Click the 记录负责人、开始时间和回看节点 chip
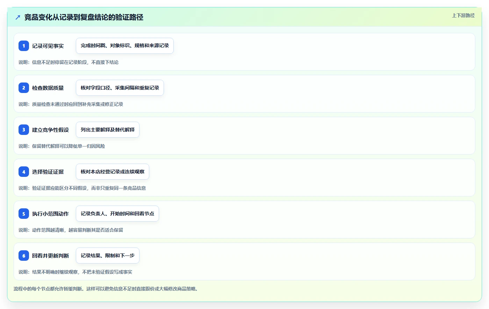 [x=117, y=214]
